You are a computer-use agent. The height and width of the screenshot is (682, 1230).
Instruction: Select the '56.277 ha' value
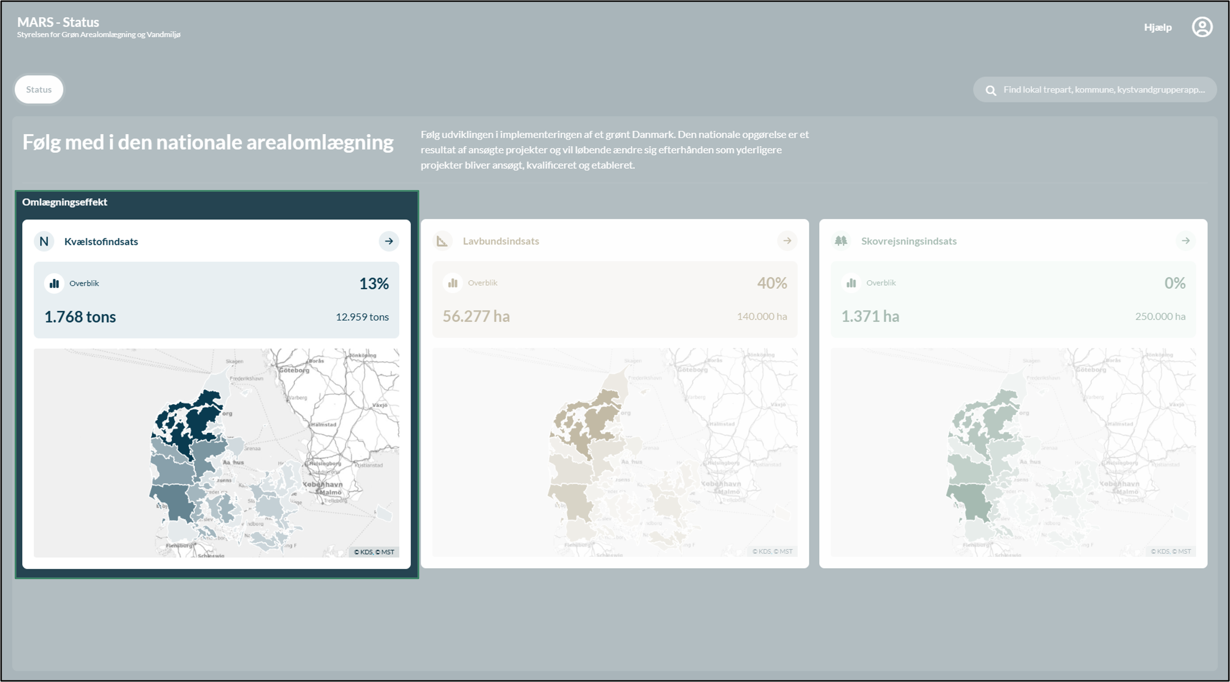476,316
